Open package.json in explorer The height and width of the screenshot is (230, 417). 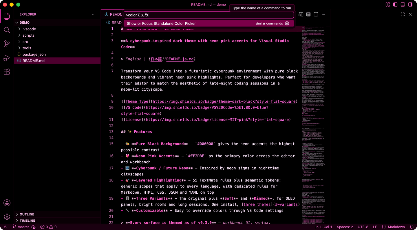tap(57, 54)
